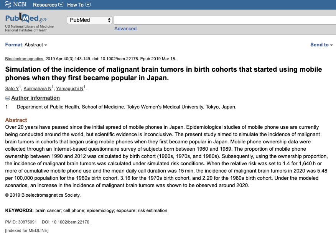336x235 pixels.
Task: Click the Department of Public Health affiliation
Action: pos(127,107)
